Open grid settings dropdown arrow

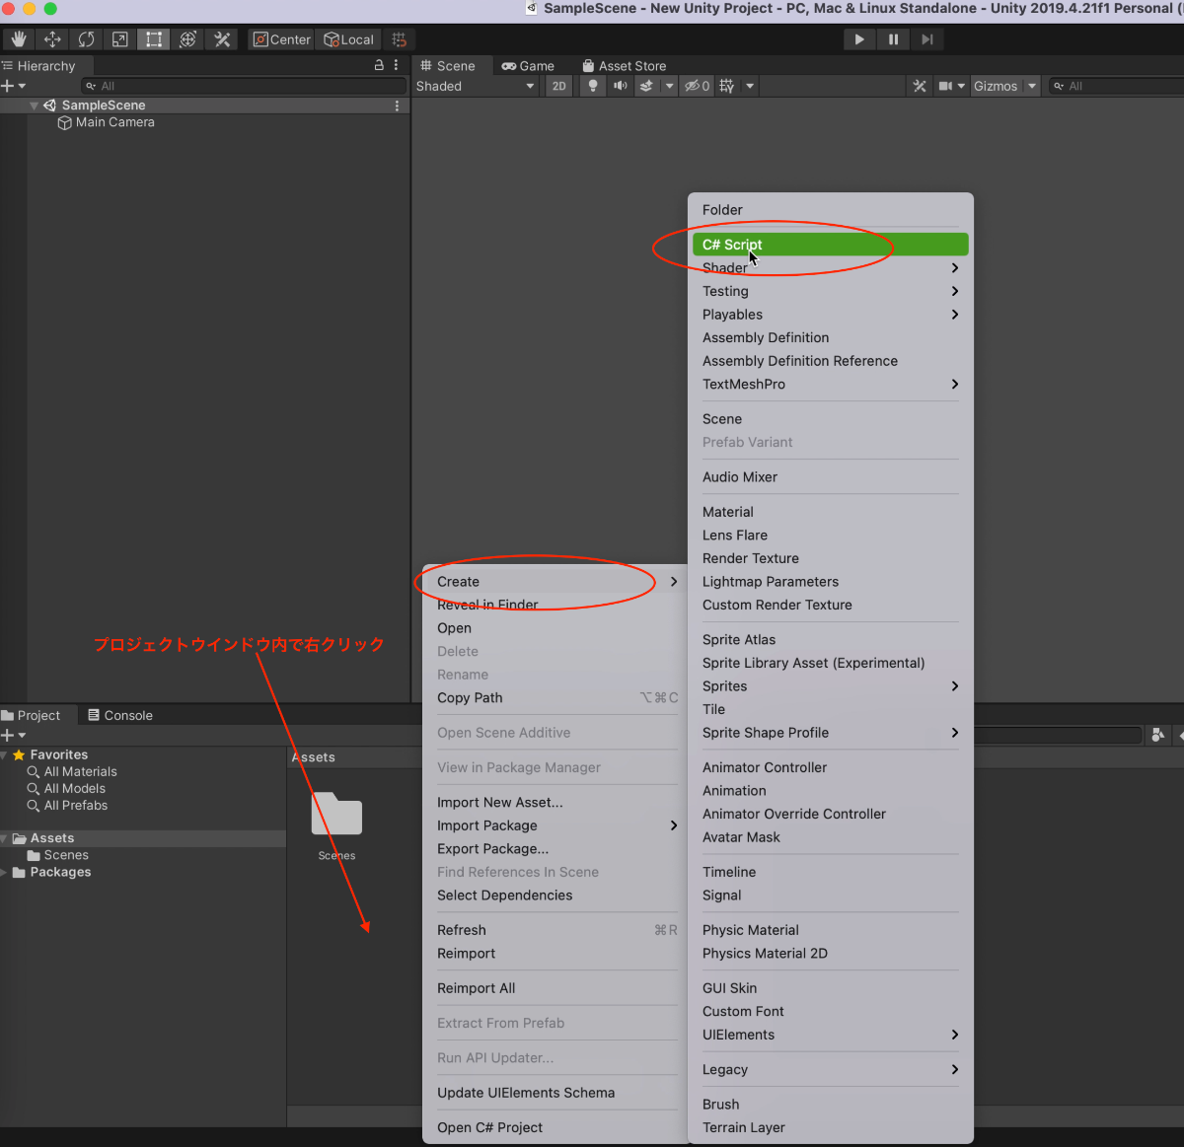[750, 86]
